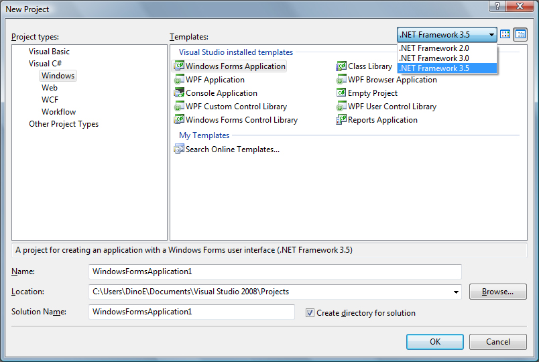Select the Windows Forms Application template icon
This screenshot has width=539, height=362.
[179, 66]
